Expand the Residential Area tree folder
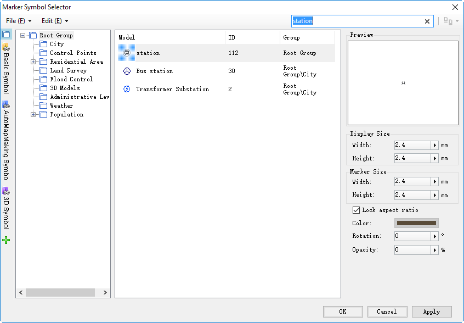 [33, 62]
